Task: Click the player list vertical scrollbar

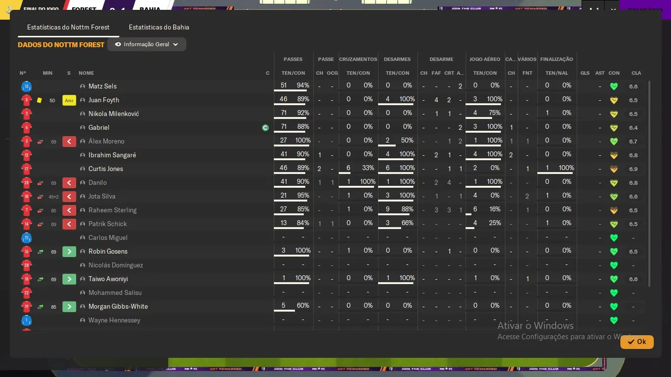Action: coord(649,184)
